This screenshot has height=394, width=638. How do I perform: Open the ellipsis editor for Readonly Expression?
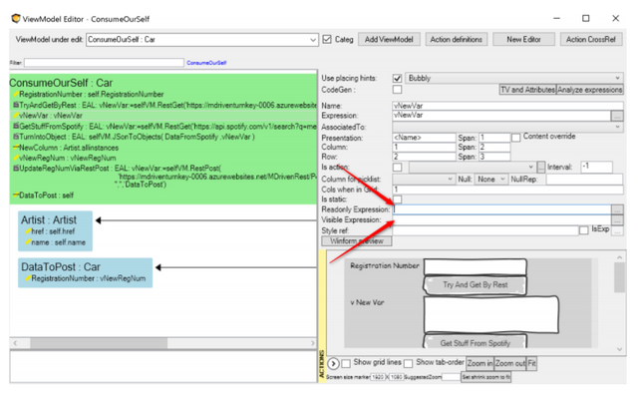(617, 209)
